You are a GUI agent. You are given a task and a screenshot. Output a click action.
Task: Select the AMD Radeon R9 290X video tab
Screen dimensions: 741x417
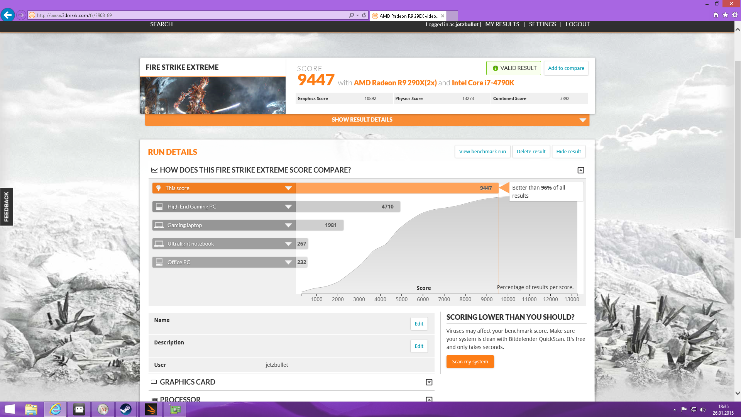pos(408,16)
